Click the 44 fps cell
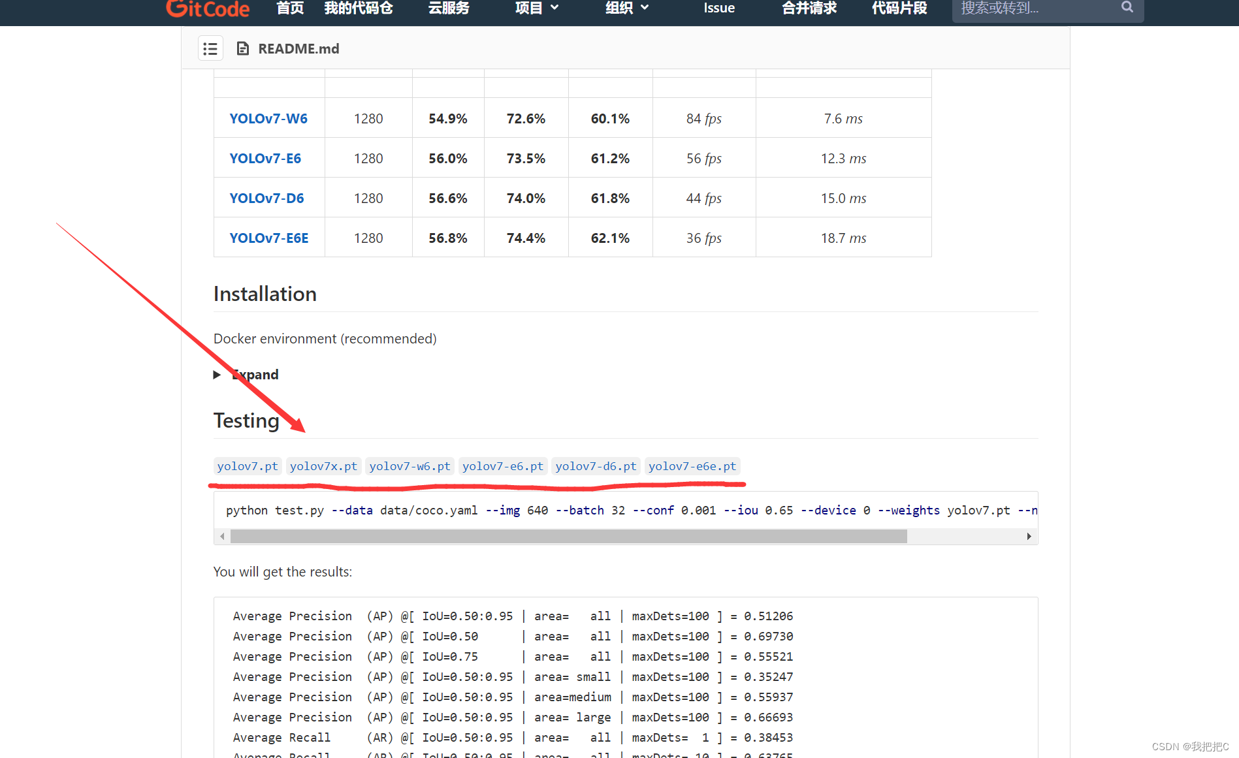Viewport: 1239px width, 758px height. [704, 198]
